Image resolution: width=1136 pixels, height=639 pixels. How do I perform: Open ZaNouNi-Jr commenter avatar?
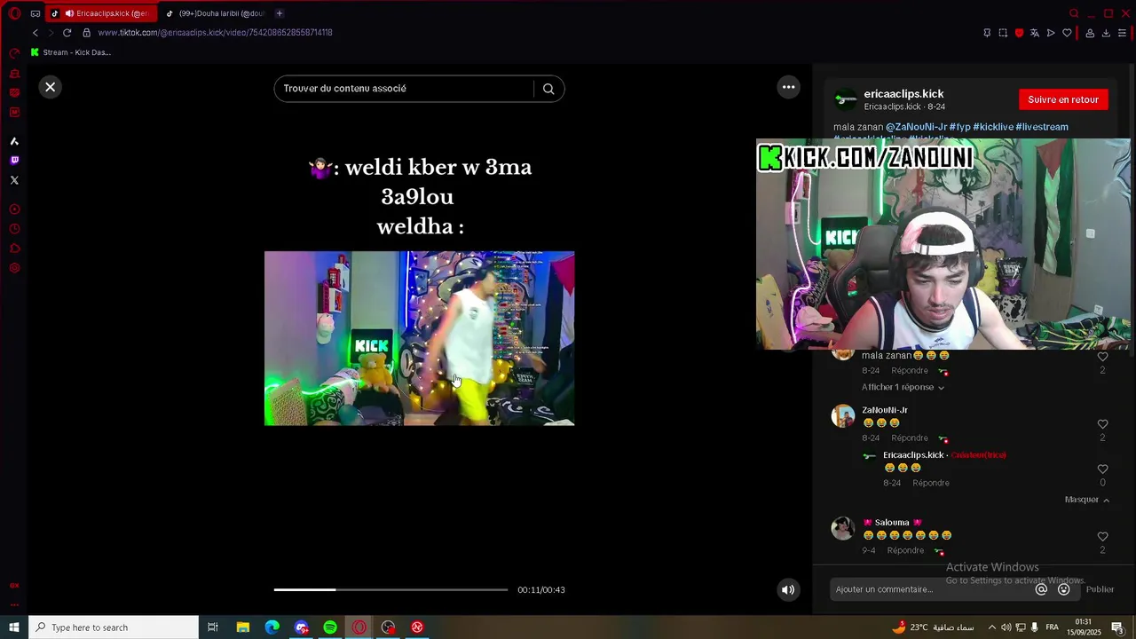tap(842, 416)
